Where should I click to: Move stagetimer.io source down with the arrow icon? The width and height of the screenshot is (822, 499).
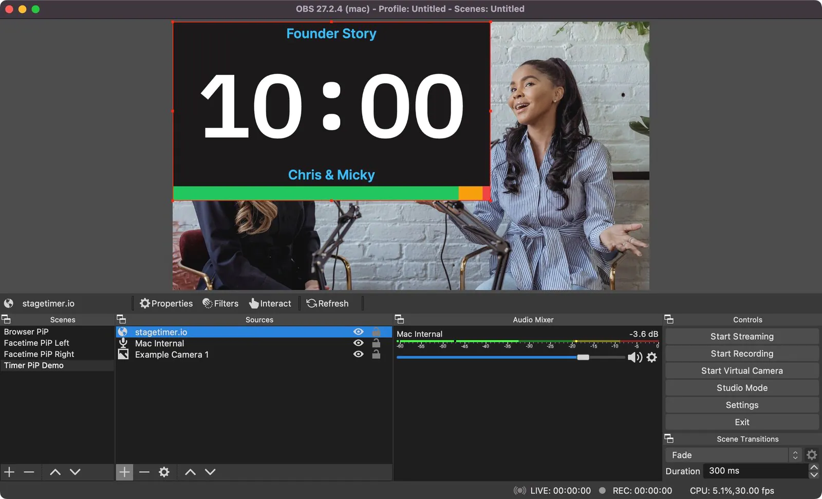pos(210,472)
